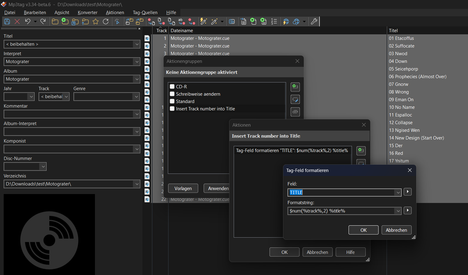Click the Save tag toolbar icon
The width and height of the screenshot is (468, 275).
pos(7,21)
